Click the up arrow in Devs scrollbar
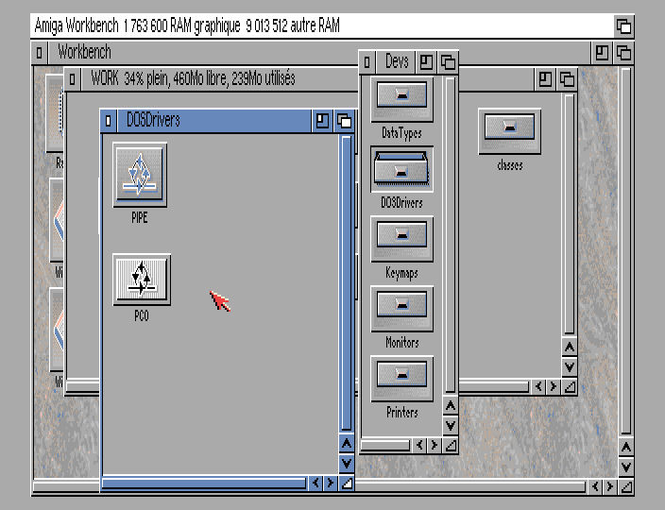 coord(451,406)
